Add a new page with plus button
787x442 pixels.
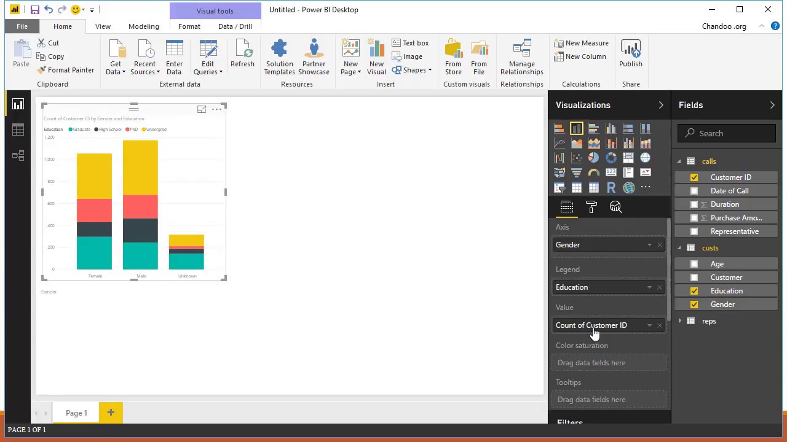(x=111, y=413)
